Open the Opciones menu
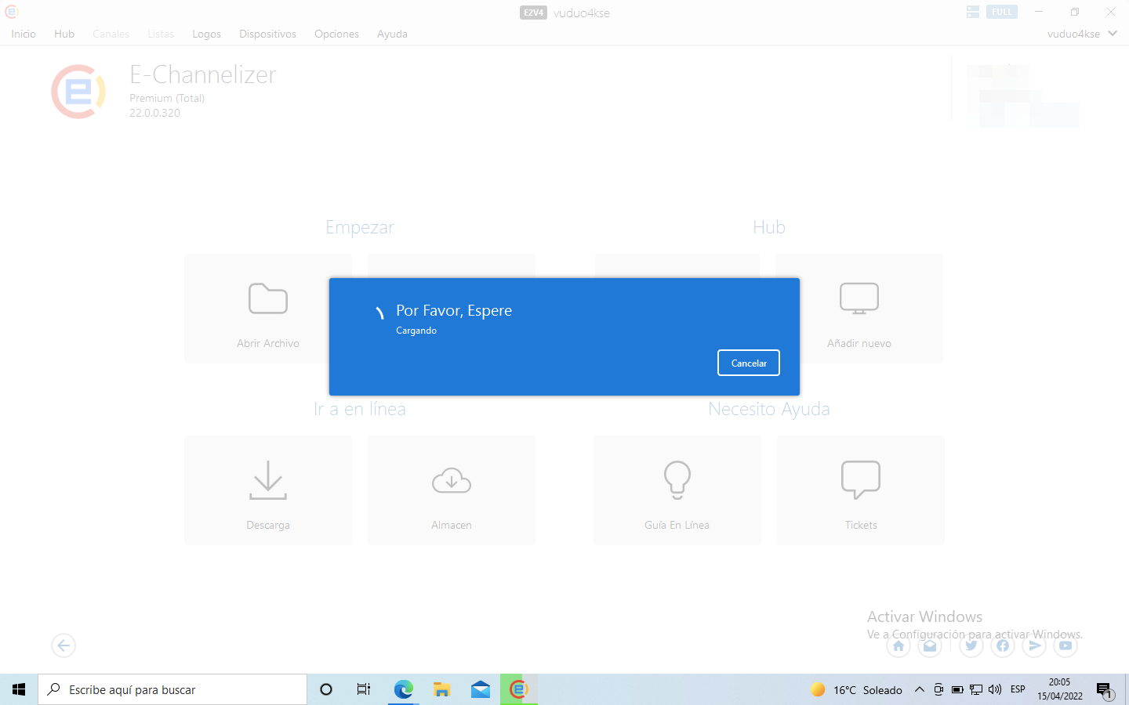 pos(336,34)
